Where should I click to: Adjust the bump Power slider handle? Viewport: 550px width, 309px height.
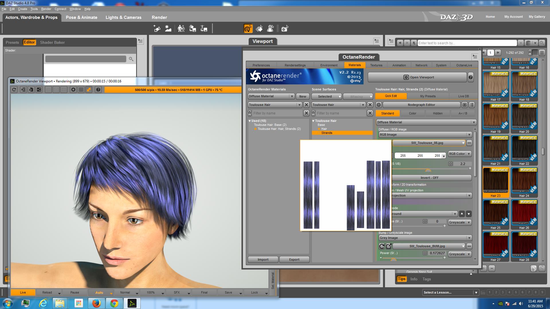pos(393,259)
